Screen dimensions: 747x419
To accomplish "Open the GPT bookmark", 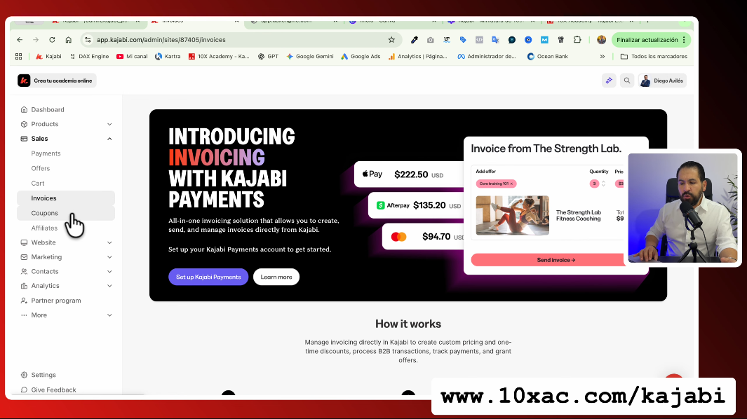I will click(x=268, y=56).
